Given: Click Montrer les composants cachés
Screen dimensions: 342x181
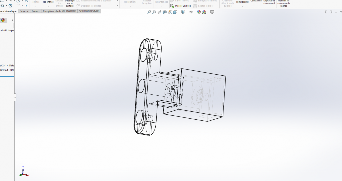Looking at the screenshot, I should [284, 3].
